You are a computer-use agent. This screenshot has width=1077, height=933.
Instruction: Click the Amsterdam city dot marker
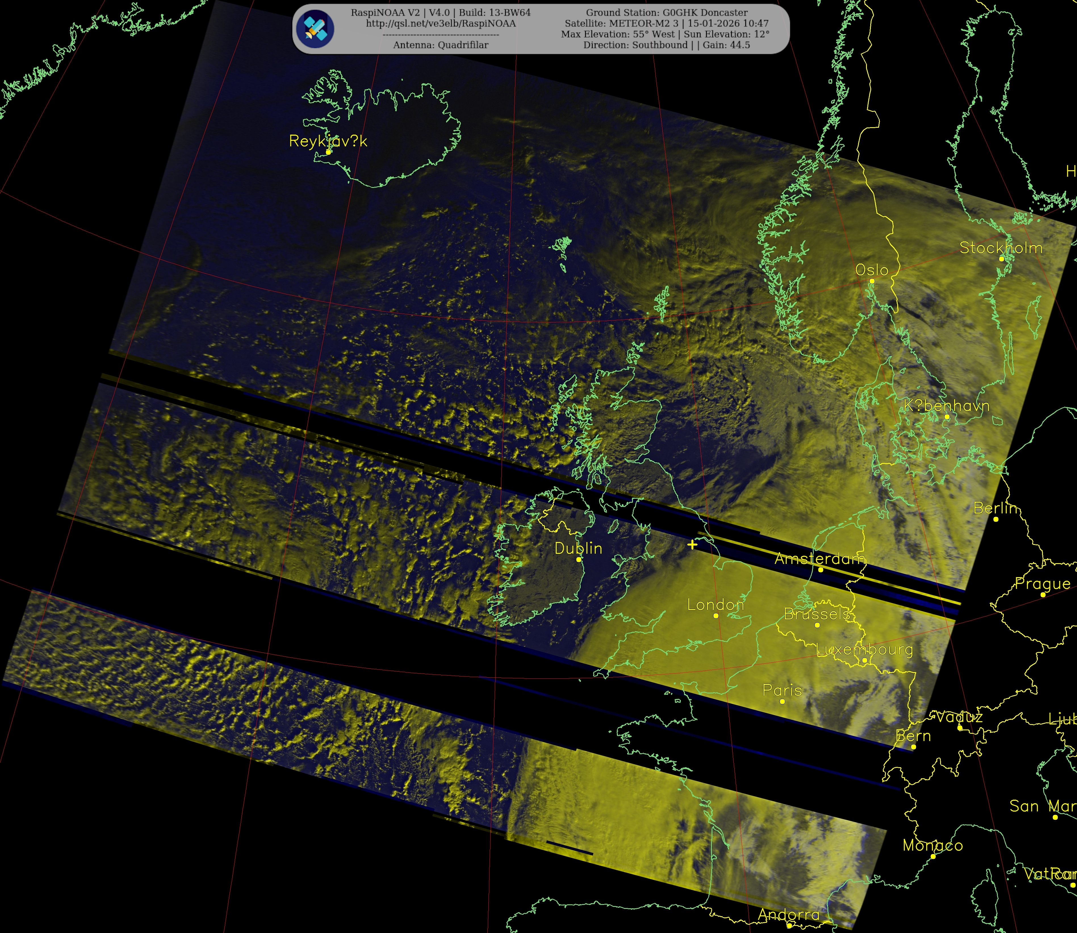tap(821, 570)
